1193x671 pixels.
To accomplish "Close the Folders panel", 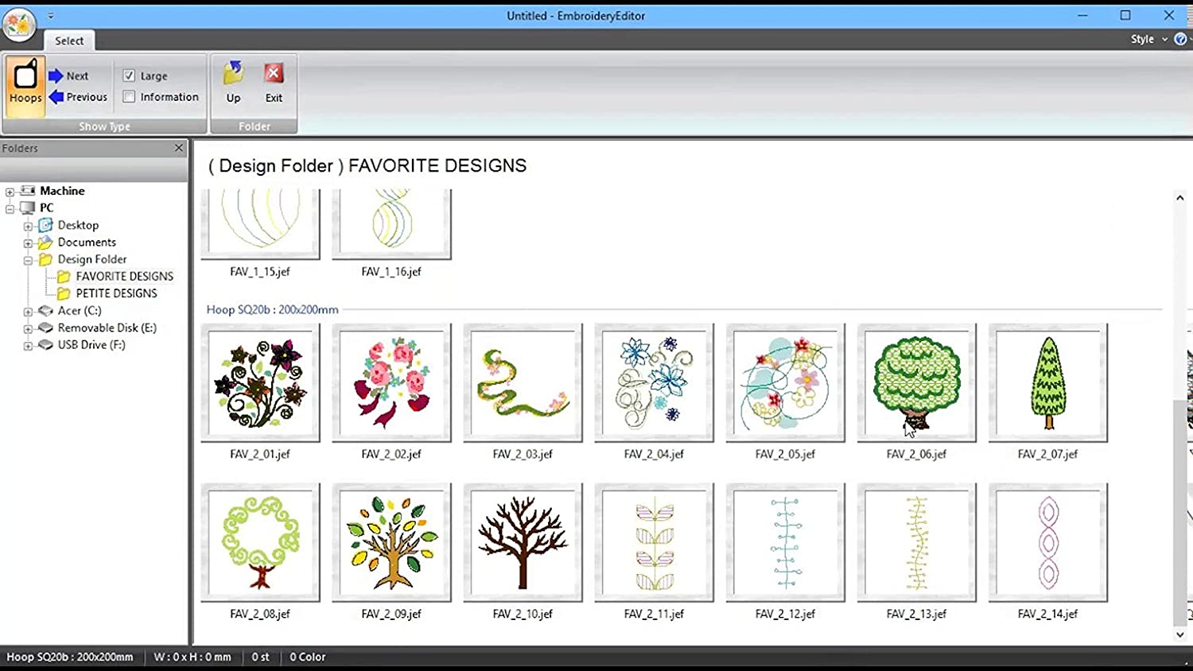I will point(180,148).
